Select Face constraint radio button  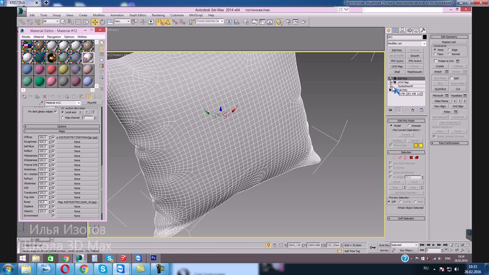click(x=435, y=54)
